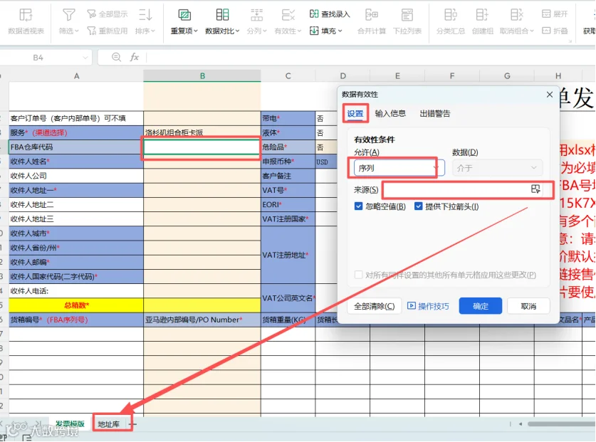Image resolution: width=596 pixels, height=442 pixels.
Task: Click the horizontal scrollbar left arrow
Action: (521, 424)
